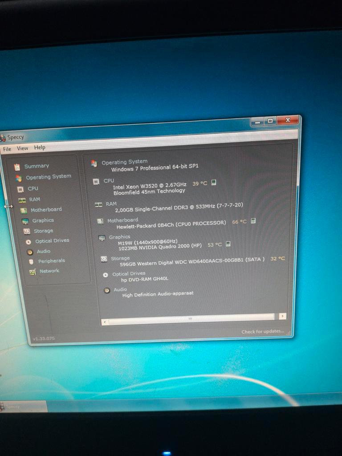Image resolution: width=342 pixels, height=456 pixels.
Task: Click the Summary icon in sidebar
Action: pos(17,167)
